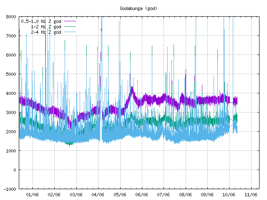
Task: Click the blue 2-4 Hz legend line
Action: click(70, 32)
